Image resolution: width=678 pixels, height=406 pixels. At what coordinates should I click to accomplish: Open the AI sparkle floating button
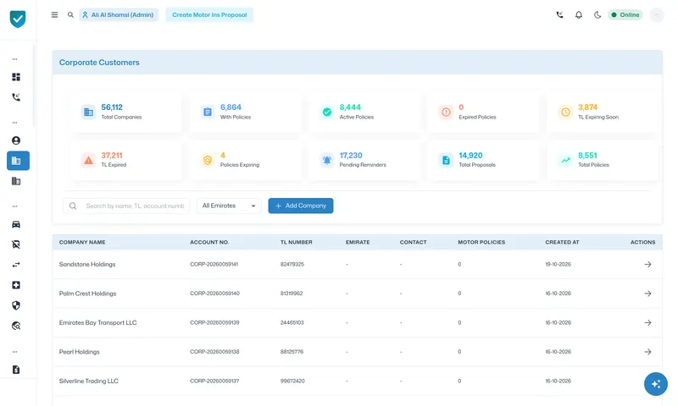[655, 384]
